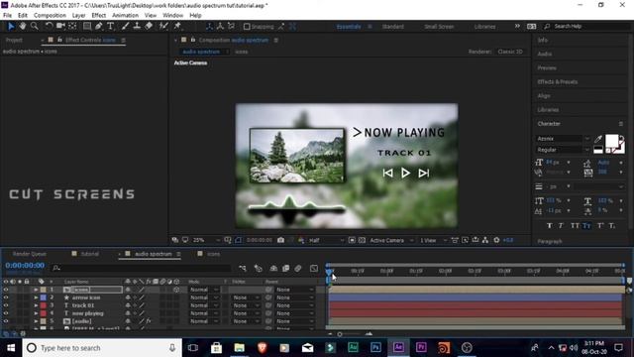Select the Selection arrow tool
The width and height of the screenshot is (634, 357).
[11, 27]
